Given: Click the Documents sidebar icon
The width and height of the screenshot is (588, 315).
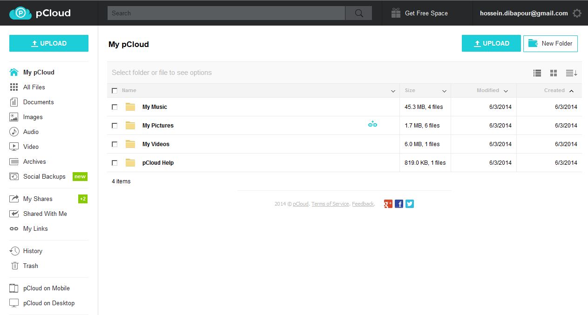Looking at the screenshot, I should [14, 102].
